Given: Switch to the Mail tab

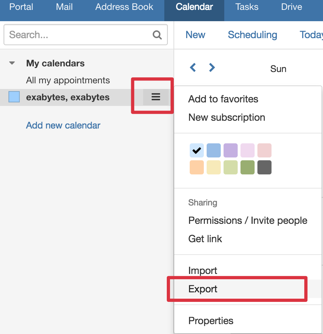Looking at the screenshot, I should coord(64,7).
